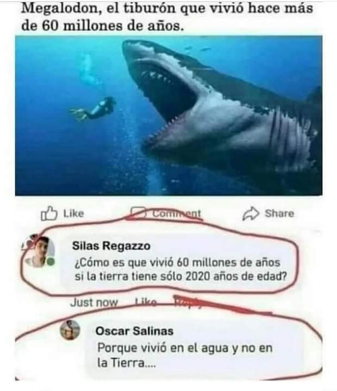Open the Silas Regazzo name link
The height and width of the screenshot is (391, 337).
(111, 246)
